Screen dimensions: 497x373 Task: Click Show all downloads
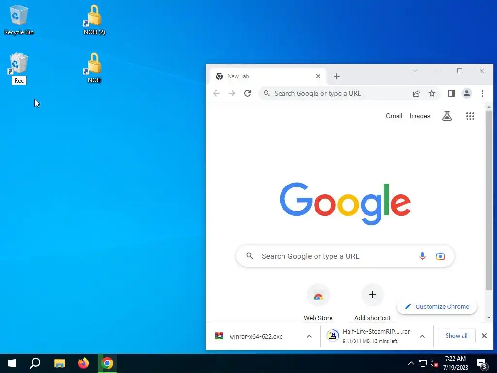point(456,336)
